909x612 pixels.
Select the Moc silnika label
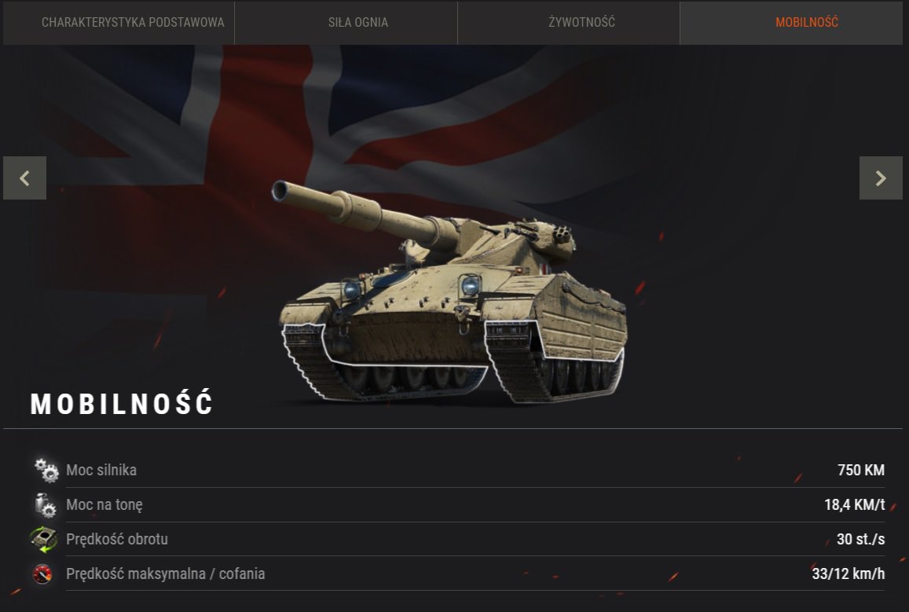pos(101,470)
